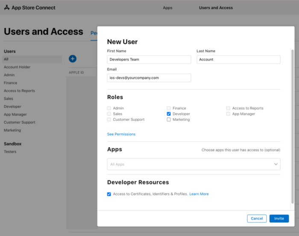Uncheck the Developer role checkbox
This screenshot has width=299, height=236.
pyautogui.click(x=169, y=114)
